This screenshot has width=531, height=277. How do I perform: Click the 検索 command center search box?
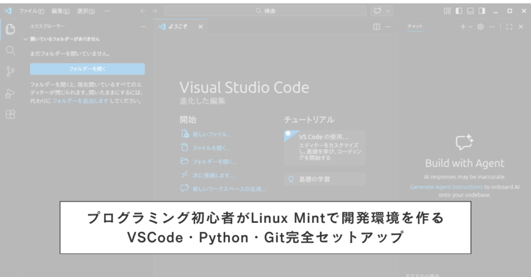click(265, 11)
